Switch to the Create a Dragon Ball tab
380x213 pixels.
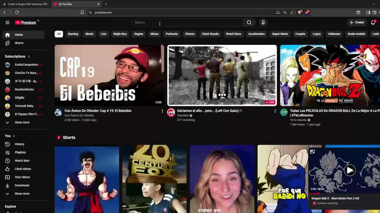(26, 4)
